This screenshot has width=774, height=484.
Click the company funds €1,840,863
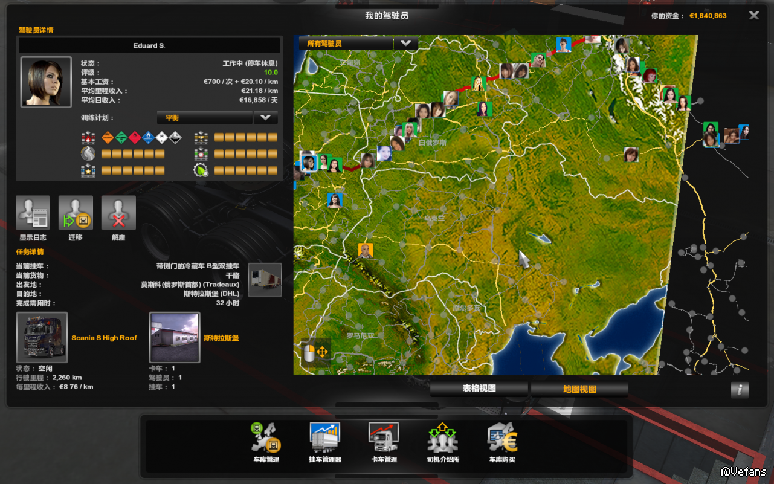(708, 16)
